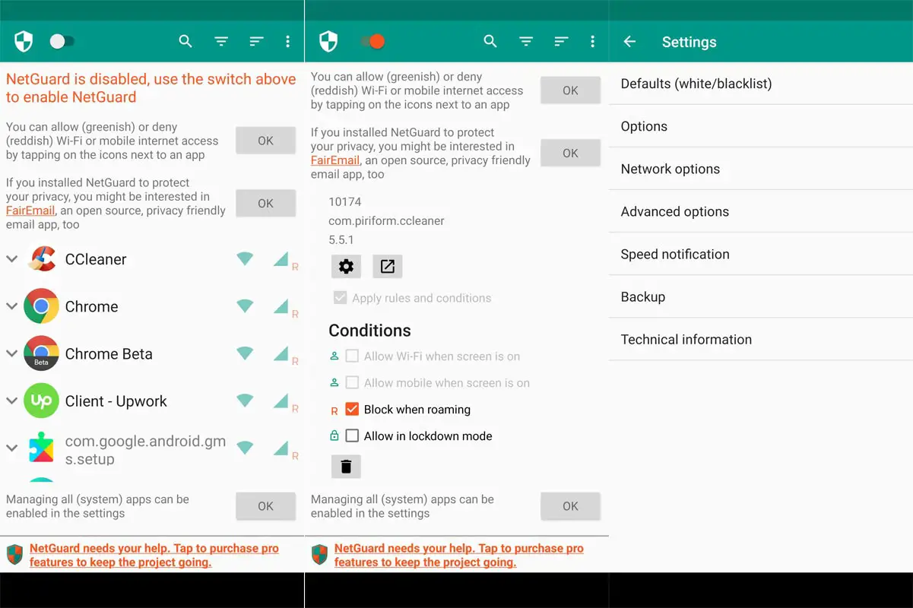This screenshot has height=608, width=913.
Task: Tap the purchase pro features link in left screen
Action: click(154, 555)
